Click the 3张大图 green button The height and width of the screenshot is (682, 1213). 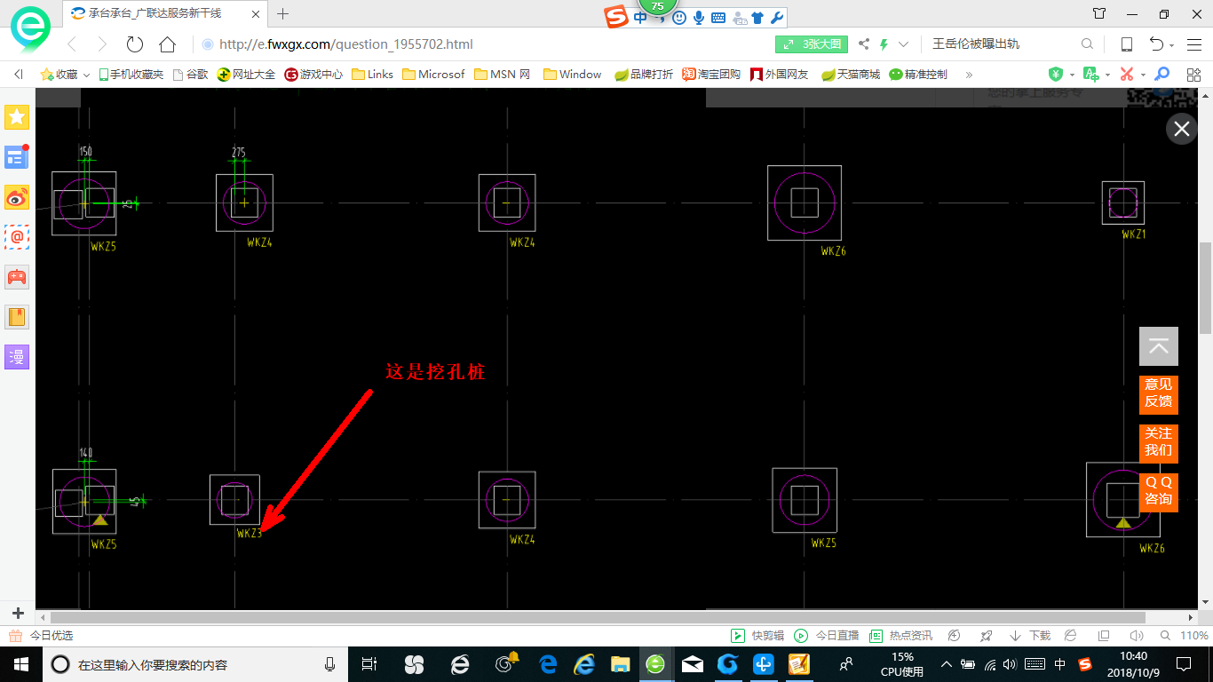(x=812, y=44)
